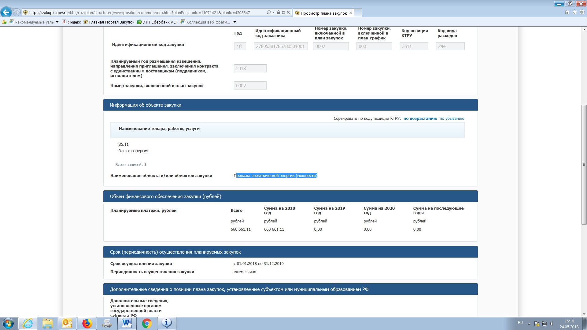Open Главная Портал Закупок bookmark
Screen dimensions: 587x330
[x=112, y=22]
